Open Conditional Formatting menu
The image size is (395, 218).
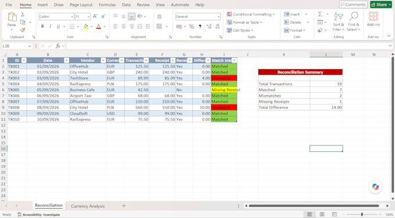point(251,14)
